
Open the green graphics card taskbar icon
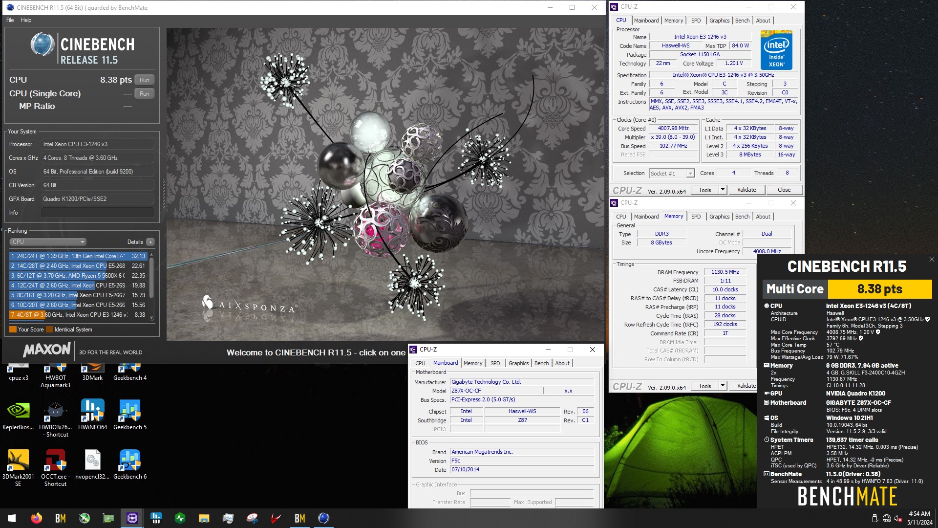pyautogui.click(x=108, y=518)
